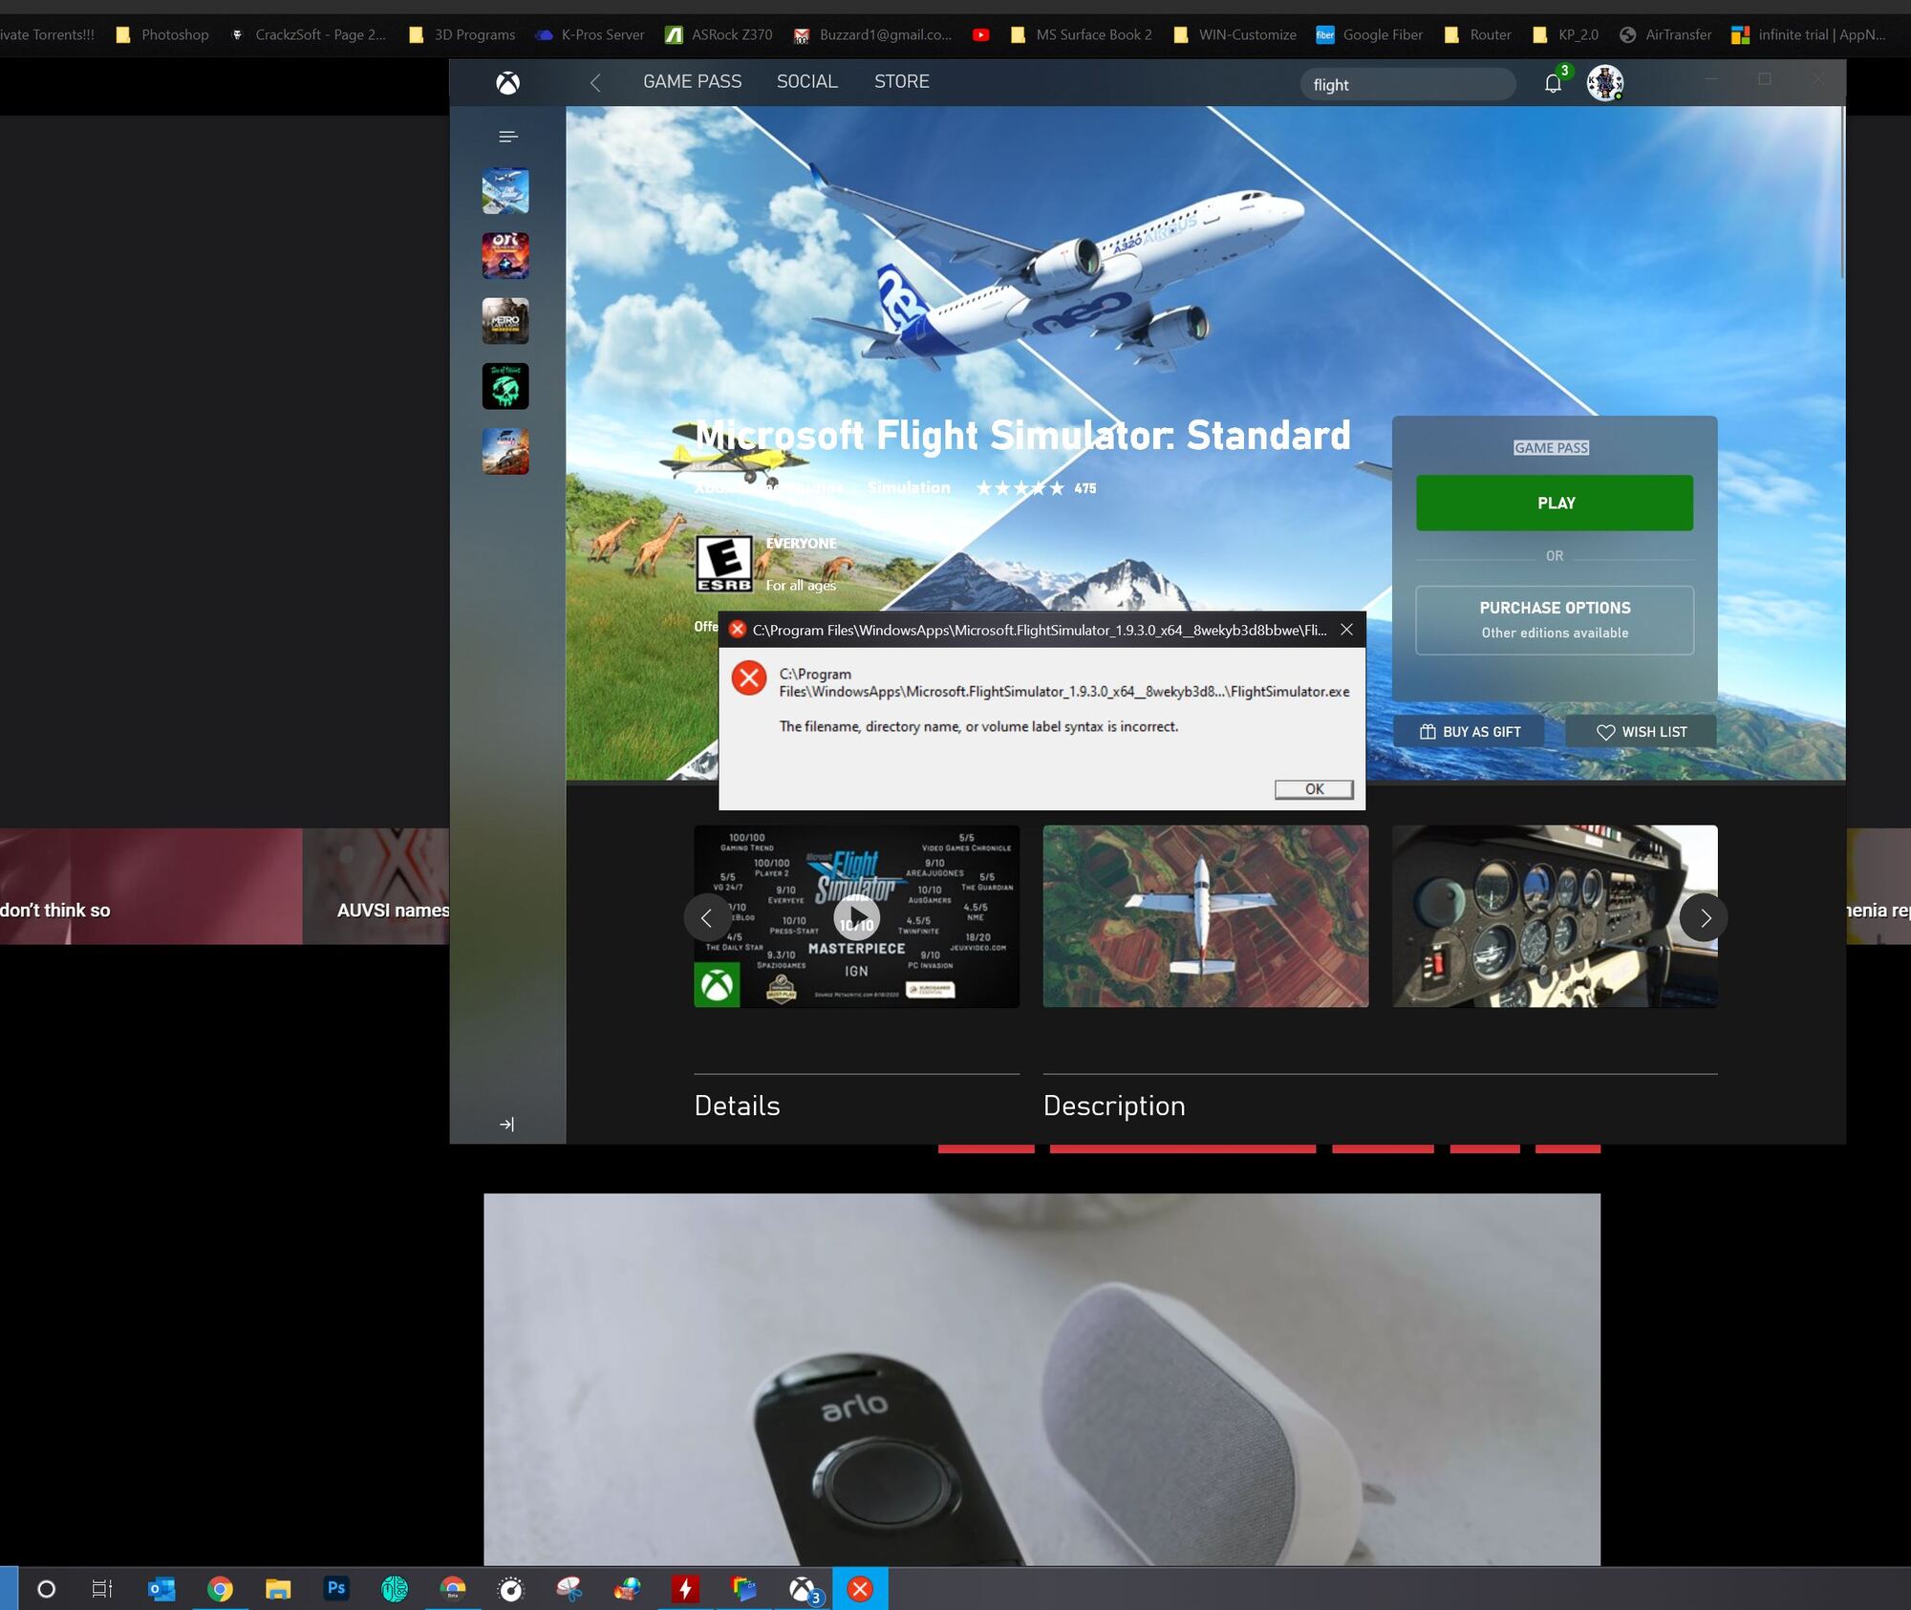Open the ASRock Z370 bookmark
The image size is (1911, 1610).
[x=719, y=34]
